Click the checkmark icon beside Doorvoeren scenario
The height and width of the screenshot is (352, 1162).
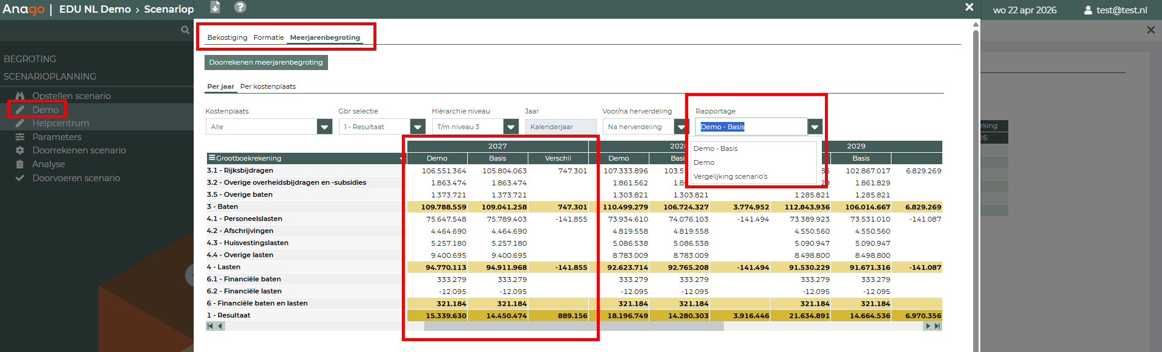[20, 178]
